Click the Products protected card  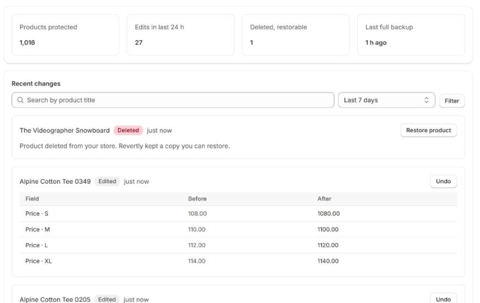point(65,35)
